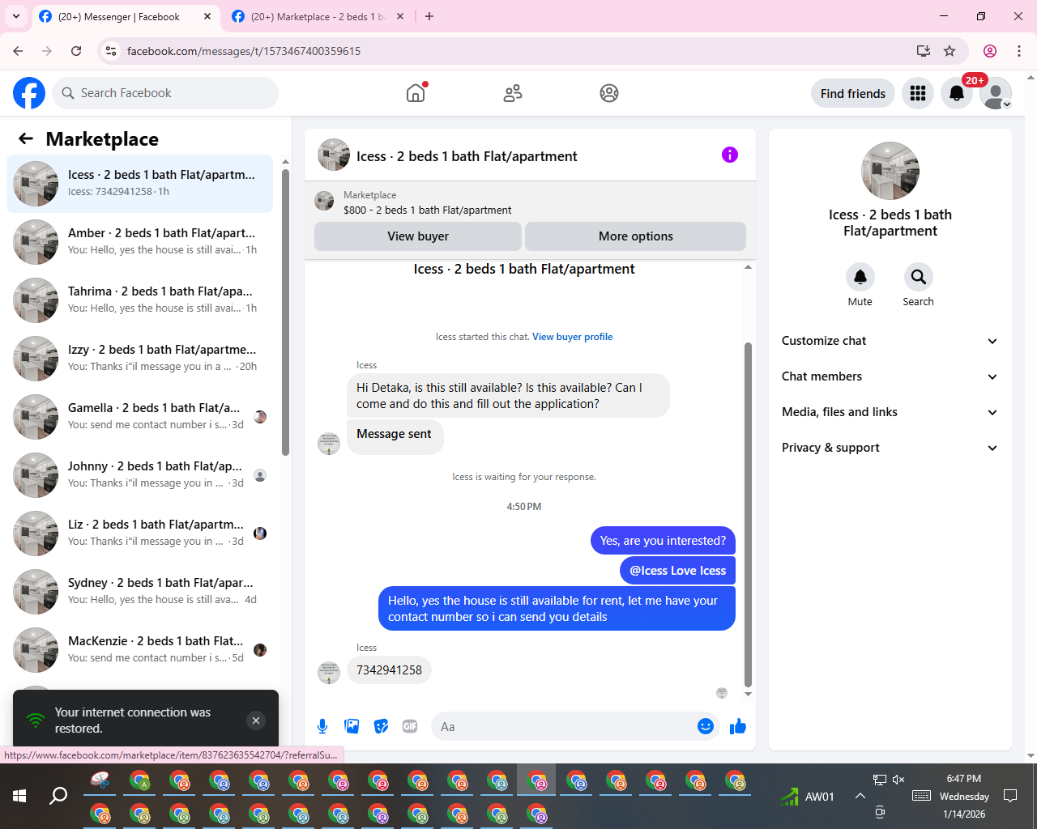Switch to the Marketplace - 2 beds tab
Viewport: 1037px width, 829px height.
318,16
